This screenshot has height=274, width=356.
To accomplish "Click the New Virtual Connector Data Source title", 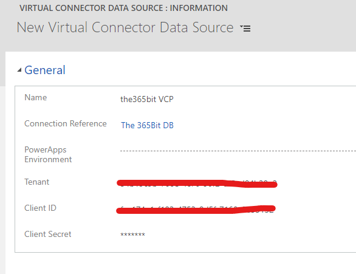I will pyautogui.click(x=125, y=27).
